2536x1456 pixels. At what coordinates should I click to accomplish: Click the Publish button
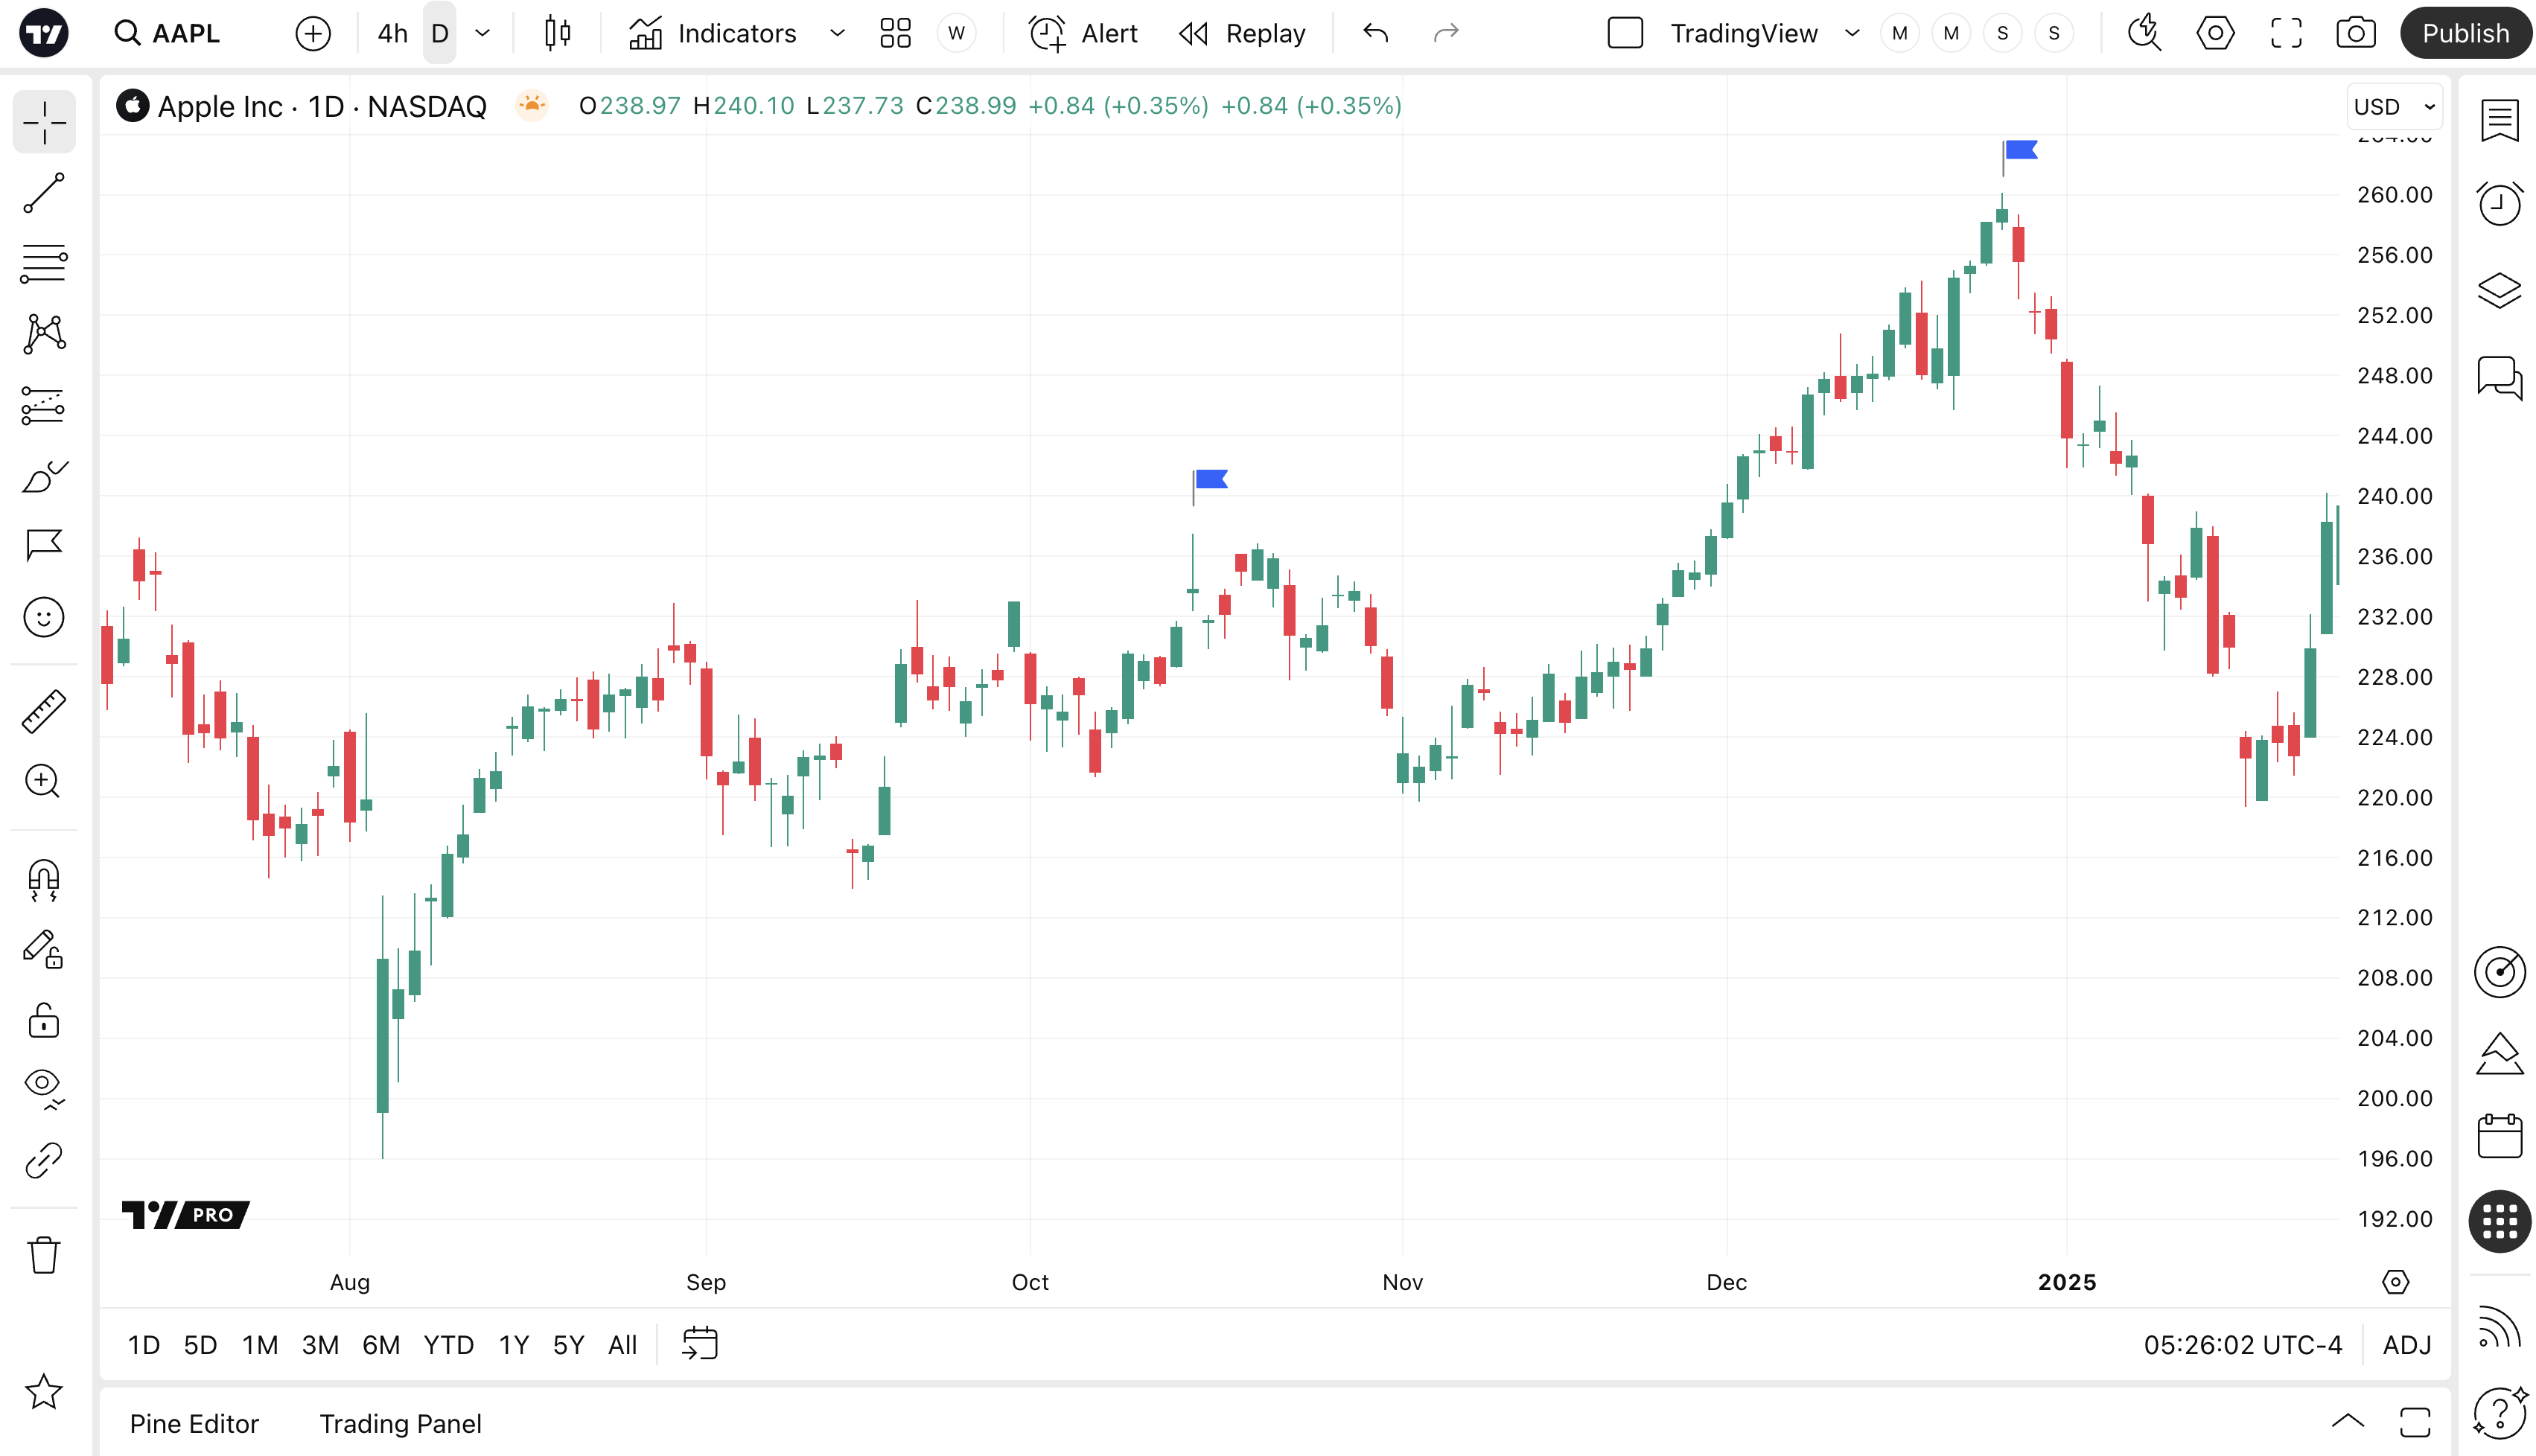click(x=2465, y=34)
